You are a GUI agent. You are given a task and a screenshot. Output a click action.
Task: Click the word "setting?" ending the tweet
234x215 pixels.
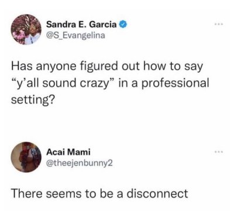click(x=33, y=100)
